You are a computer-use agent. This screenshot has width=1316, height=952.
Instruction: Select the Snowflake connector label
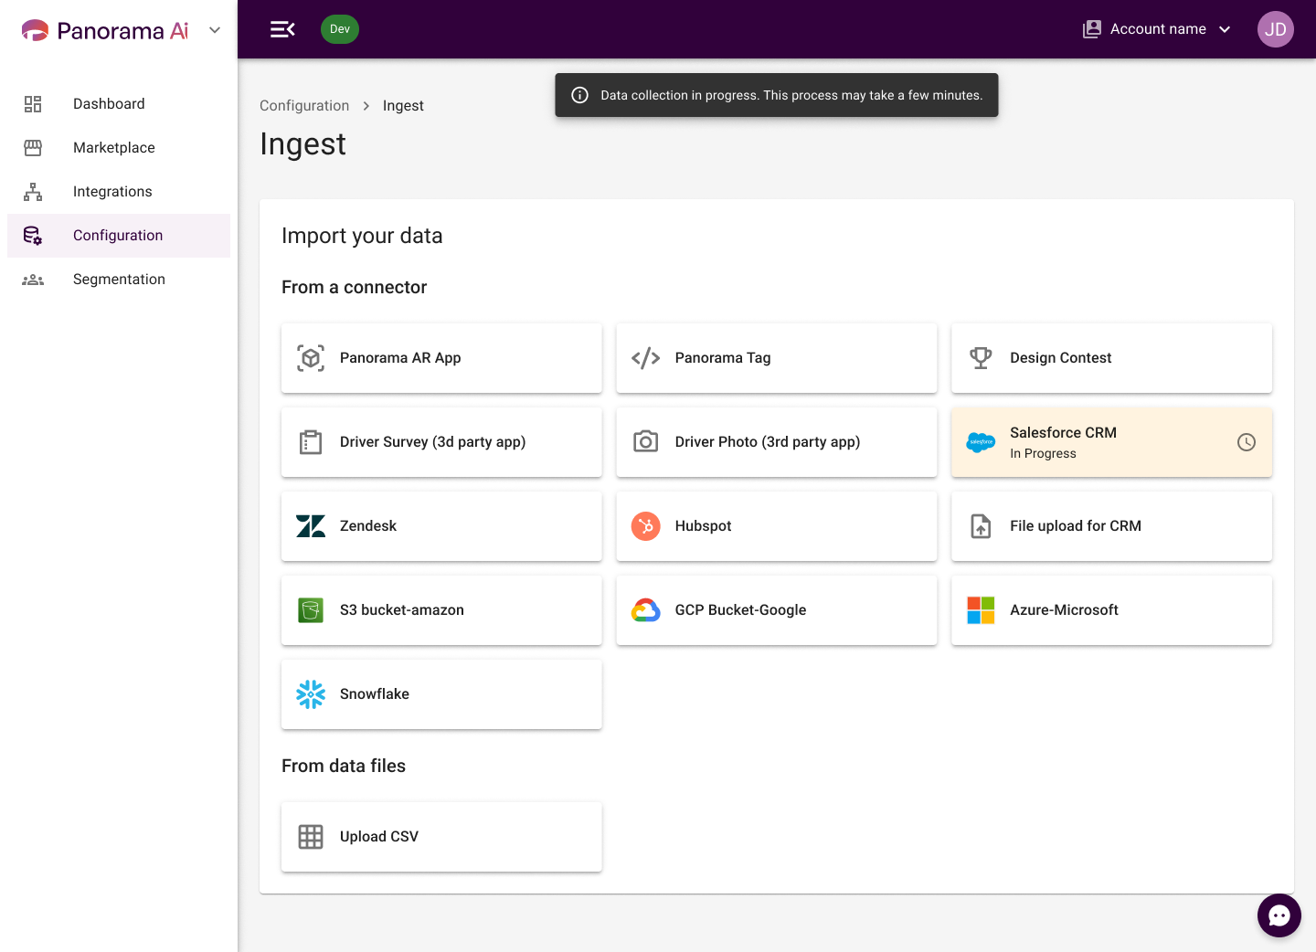point(375,694)
